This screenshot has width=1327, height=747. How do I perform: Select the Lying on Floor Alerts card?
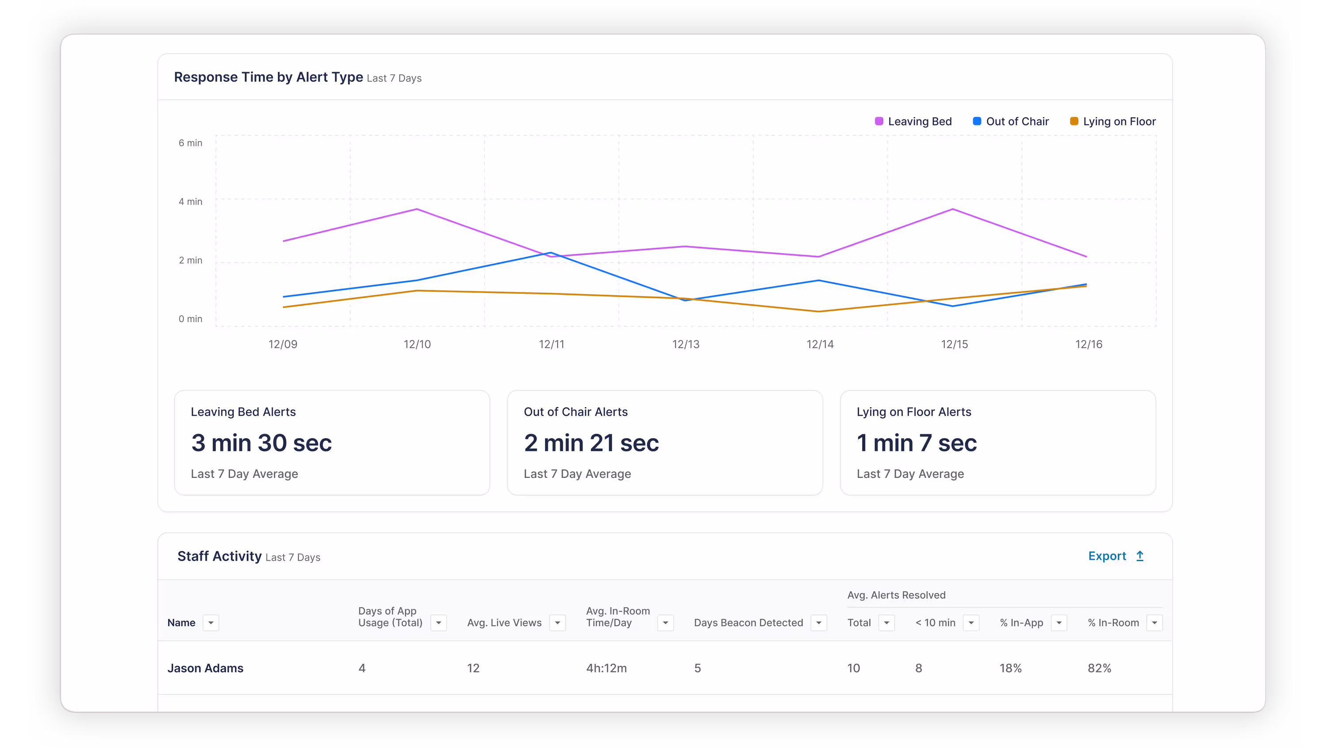pyautogui.click(x=997, y=443)
